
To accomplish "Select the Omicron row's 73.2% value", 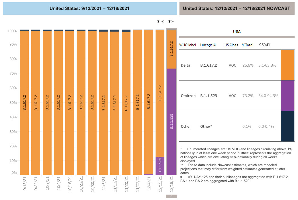I will click(x=248, y=96).
